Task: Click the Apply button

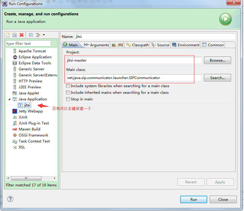Action: pos(220,182)
